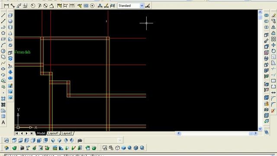Select the Spline draw tool
Screen dimensions: 277x156
[3, 63]
